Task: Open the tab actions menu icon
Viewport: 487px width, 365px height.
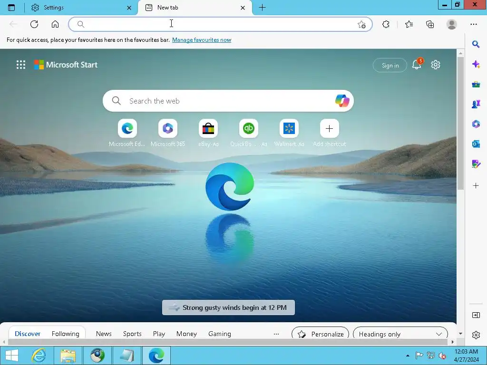Action: pyautogui.click(x=11, y=8)
